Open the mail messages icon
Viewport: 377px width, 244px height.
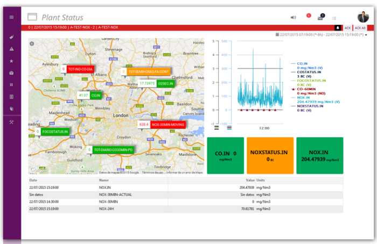point(320,18)
